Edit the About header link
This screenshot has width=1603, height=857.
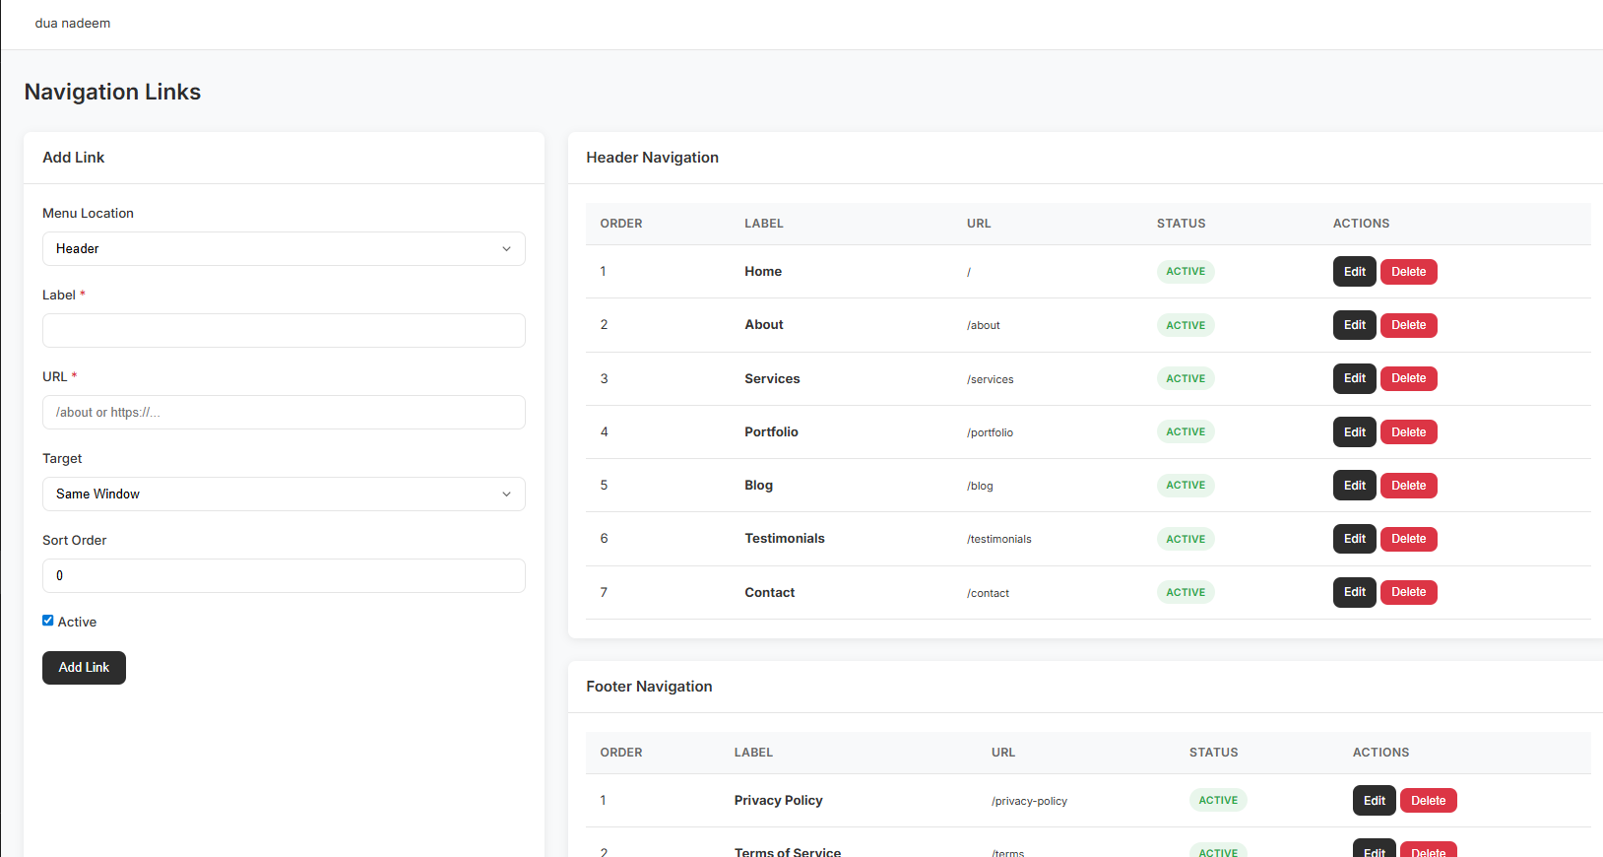(x=1354, y=325)
